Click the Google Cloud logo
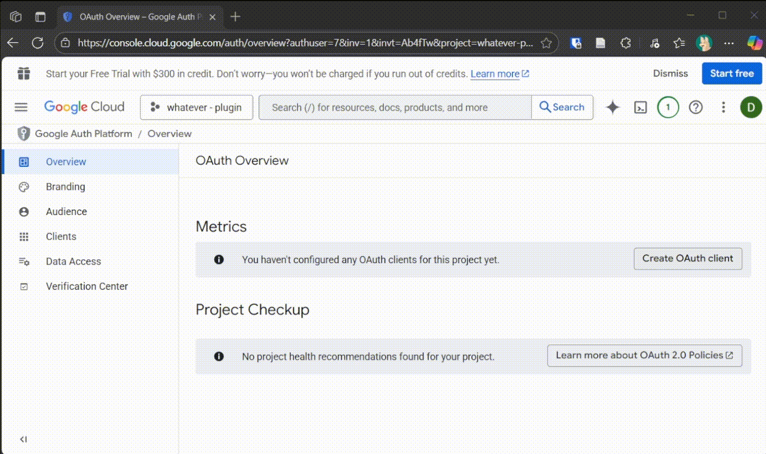This screenshot has width=766, height=454. pos(84,107)
